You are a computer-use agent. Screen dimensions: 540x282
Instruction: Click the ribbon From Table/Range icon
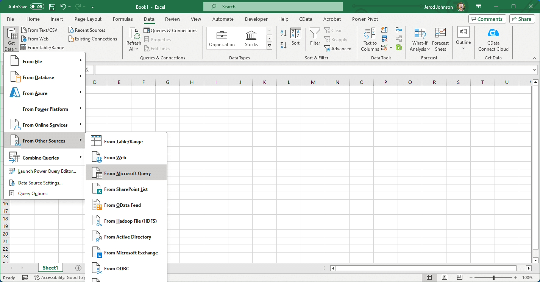coord(23,47)
